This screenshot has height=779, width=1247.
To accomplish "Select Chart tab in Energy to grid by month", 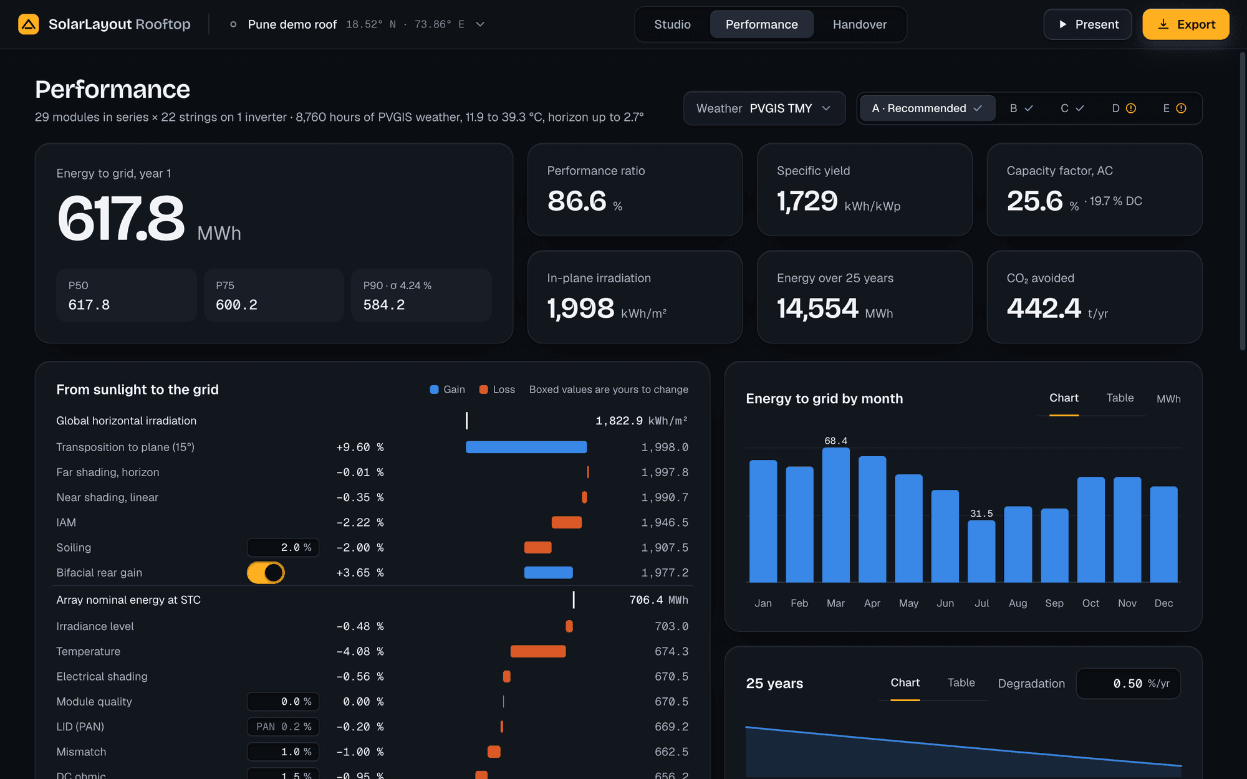I will (x=1064, y=398).
